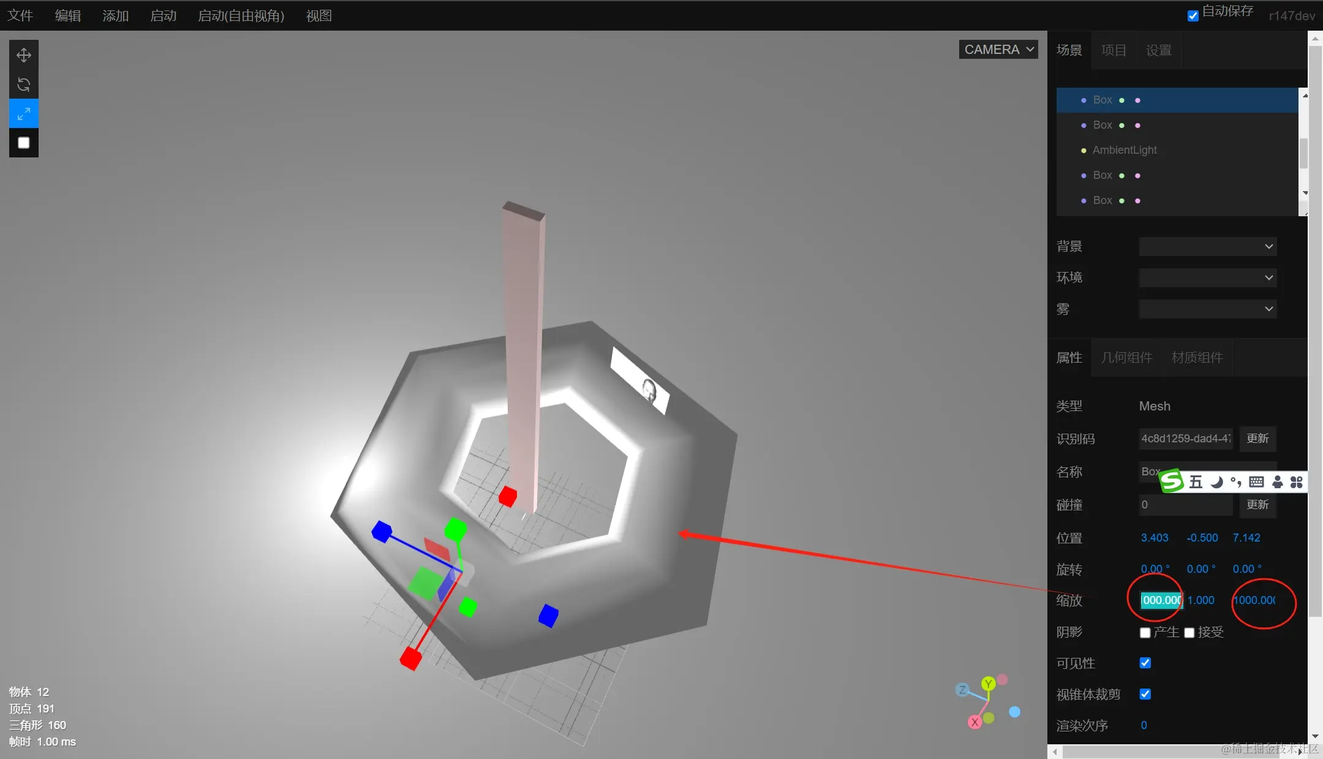Click 更新 button next to 识别码
This screenshot has height=759, width=1323.
pyautogui.click(x=1257, y=439)
